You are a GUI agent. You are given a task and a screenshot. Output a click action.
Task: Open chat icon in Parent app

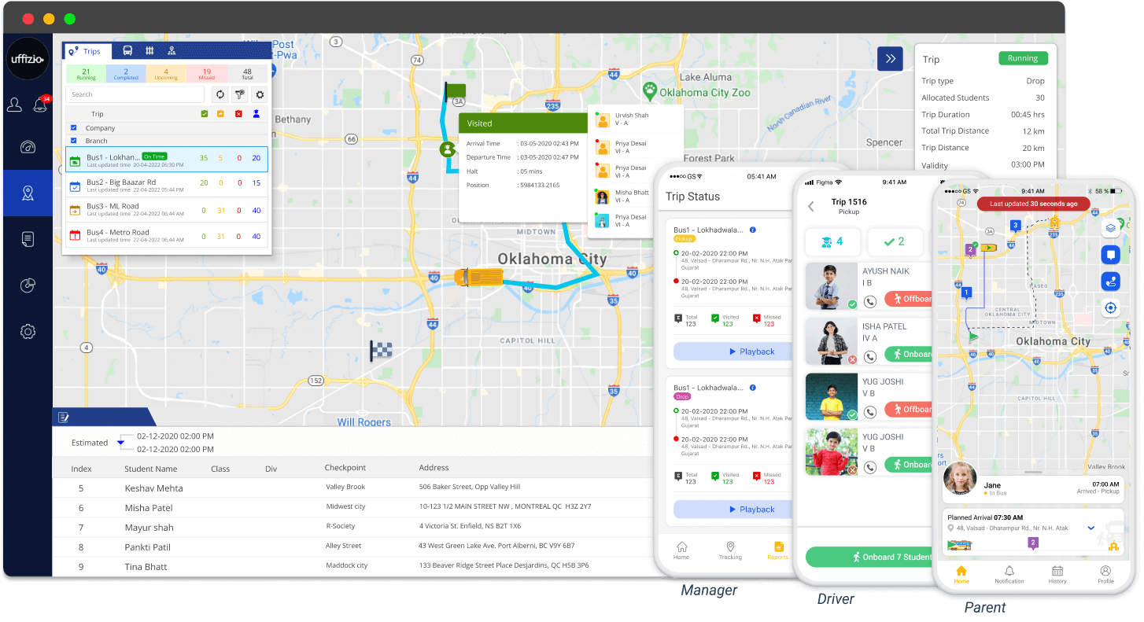[1110, 255]
